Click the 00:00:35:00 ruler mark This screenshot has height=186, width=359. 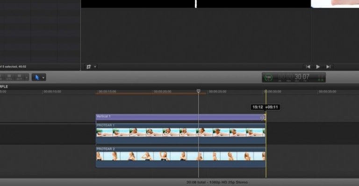point(327,91)
